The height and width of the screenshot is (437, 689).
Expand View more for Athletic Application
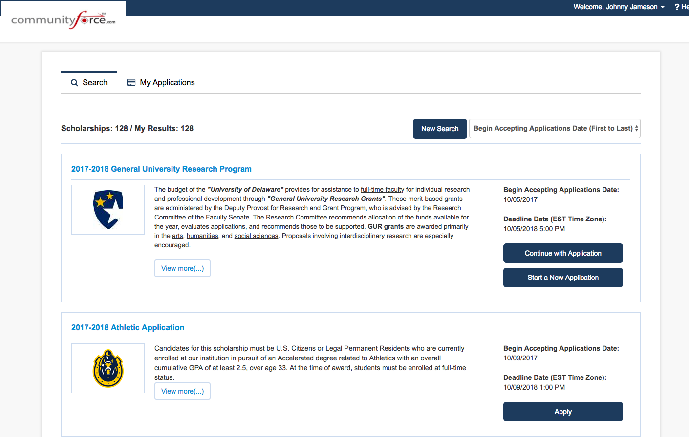(182, 391)
